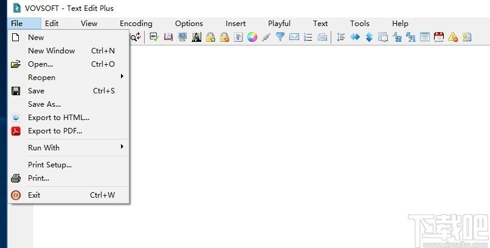Click the blue computer monitor toolbar icon
Screen dimensions: 490x248
(x=182, y=37)
